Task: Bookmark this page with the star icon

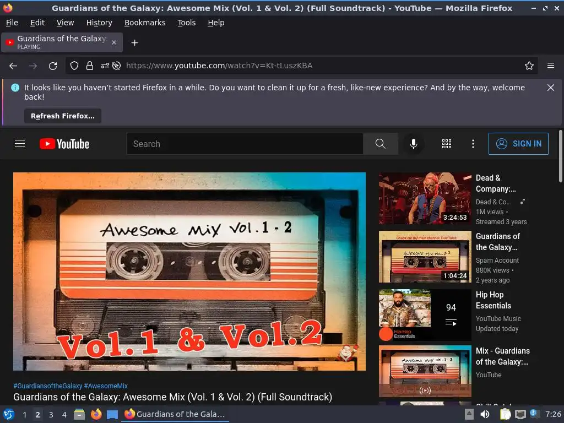Action: 529,66
